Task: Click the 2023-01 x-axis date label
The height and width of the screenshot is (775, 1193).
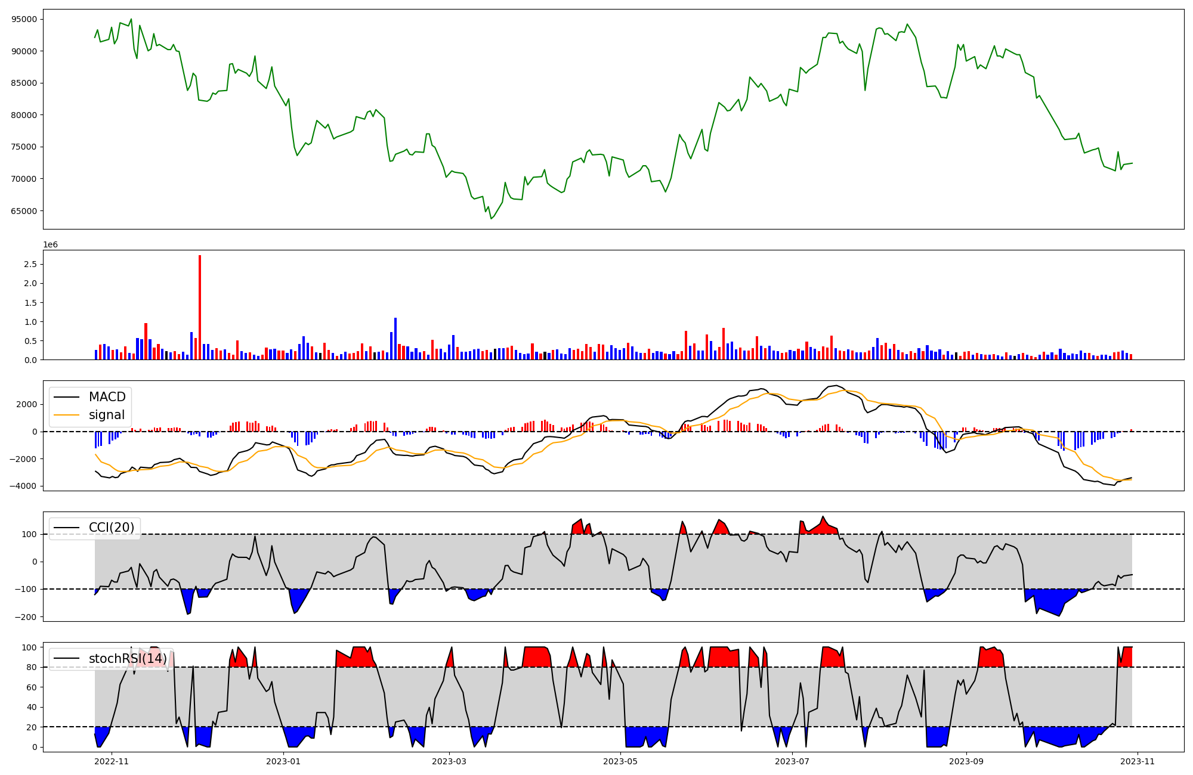Action: pos(283,761)
